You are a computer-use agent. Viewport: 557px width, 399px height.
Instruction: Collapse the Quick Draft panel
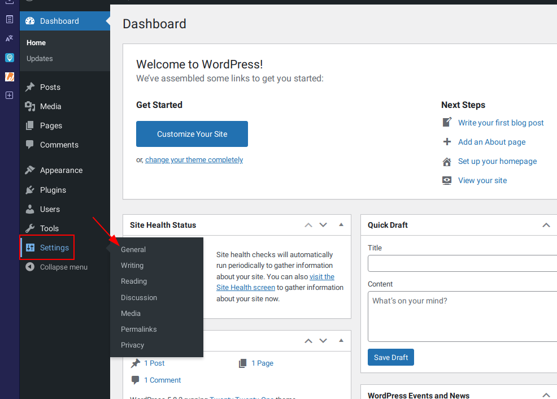coord(546,225)
